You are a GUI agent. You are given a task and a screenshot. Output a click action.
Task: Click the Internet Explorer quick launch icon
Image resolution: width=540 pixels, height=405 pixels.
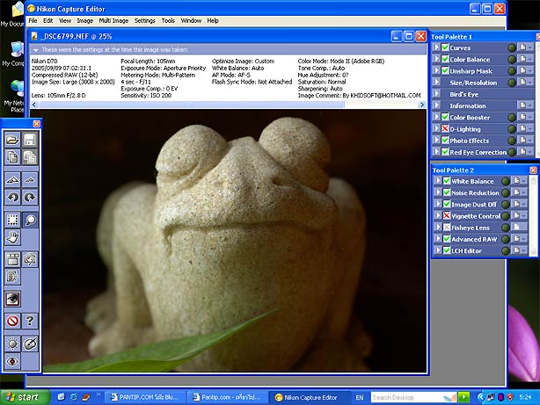click(73, 397)
